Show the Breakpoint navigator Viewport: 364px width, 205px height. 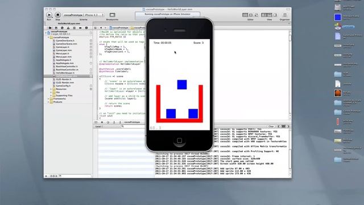(80, 28)
